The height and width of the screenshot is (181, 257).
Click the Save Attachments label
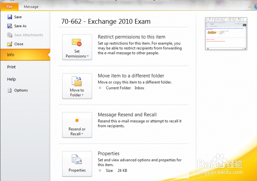29,35
